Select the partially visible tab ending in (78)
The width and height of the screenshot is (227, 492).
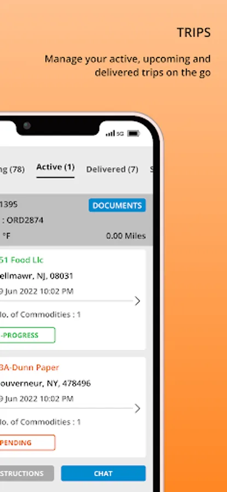coord(12,169)
